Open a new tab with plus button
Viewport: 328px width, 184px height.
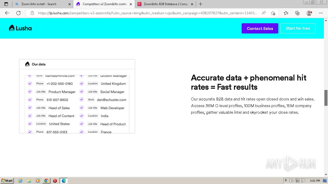coord(200,4)
